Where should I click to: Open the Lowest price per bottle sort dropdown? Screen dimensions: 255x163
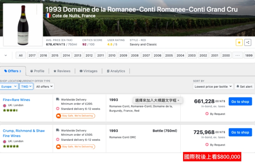click(x=213, y=86)
